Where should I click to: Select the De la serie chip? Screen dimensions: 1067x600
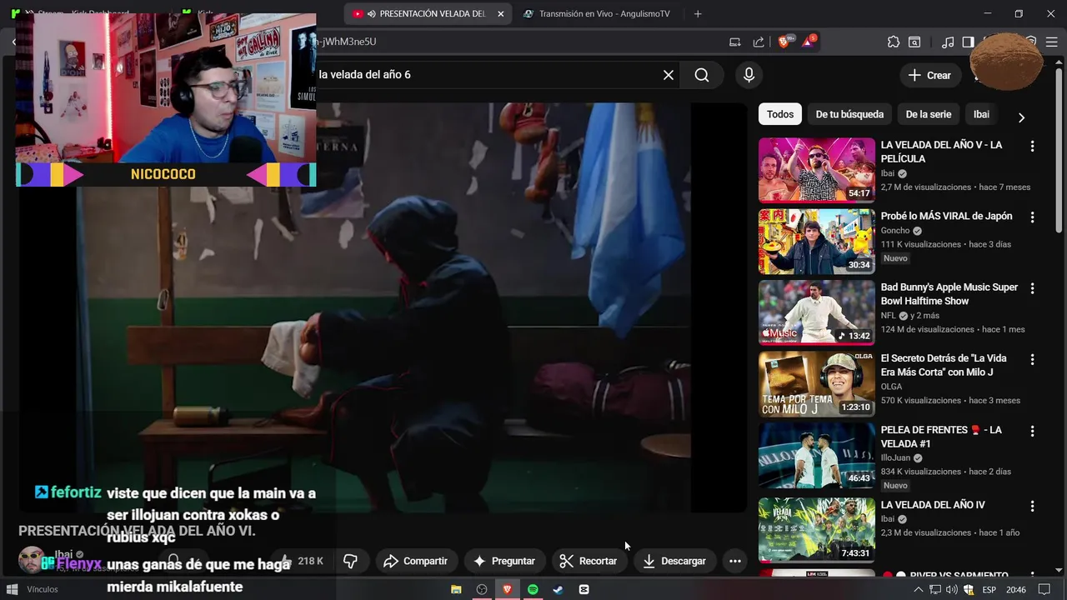tap(928, 114)
